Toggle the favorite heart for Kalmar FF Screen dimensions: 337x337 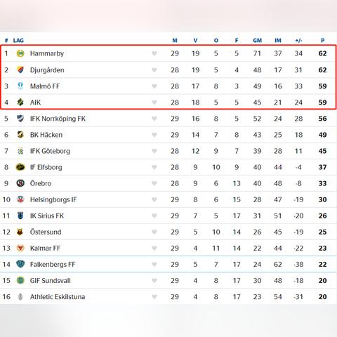pyautogui.click(x=154, y=248)
